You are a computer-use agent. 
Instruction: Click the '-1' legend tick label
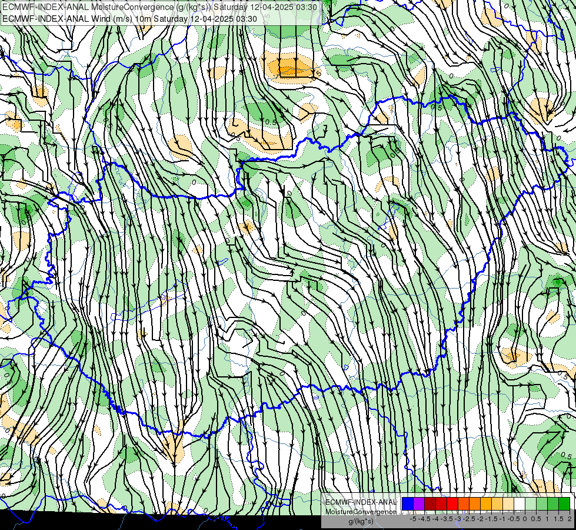[x=502, y=519]
